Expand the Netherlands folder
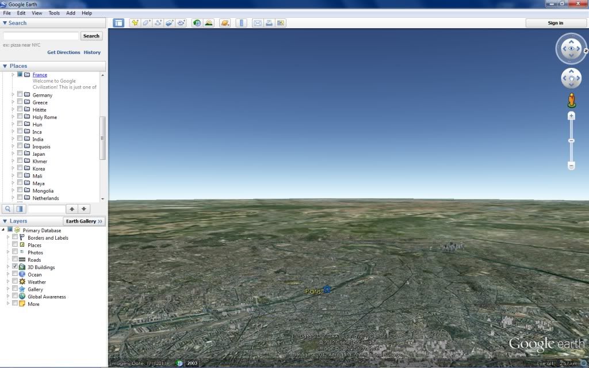 pyautogui.click(x=13, y=198)
